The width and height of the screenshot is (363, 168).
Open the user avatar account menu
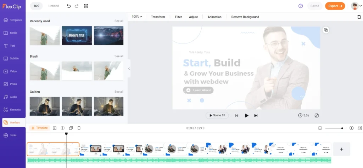click(x=356, y=6)
